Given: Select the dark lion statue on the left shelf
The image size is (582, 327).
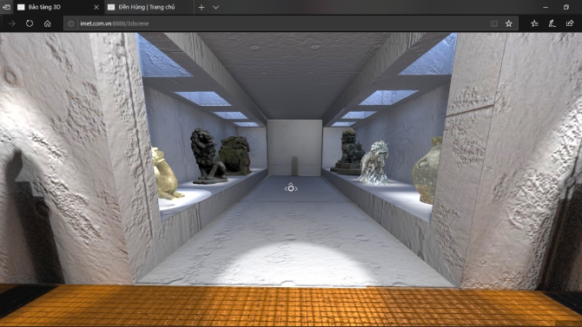Looking at the screenshot, I should [207, 156].
